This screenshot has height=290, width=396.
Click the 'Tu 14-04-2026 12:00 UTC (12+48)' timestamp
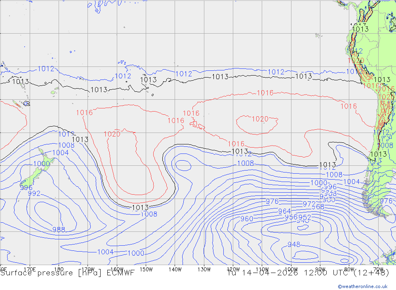coord(308,273)
